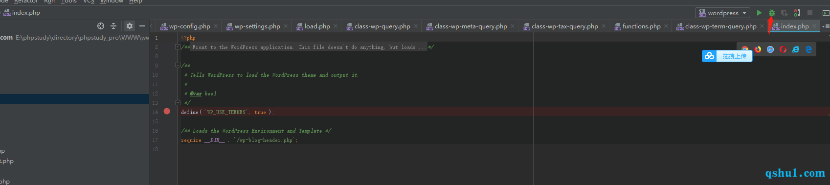The image size is (830, 185).
Task: Hide the Project tool window
Action: click(142, 26)
